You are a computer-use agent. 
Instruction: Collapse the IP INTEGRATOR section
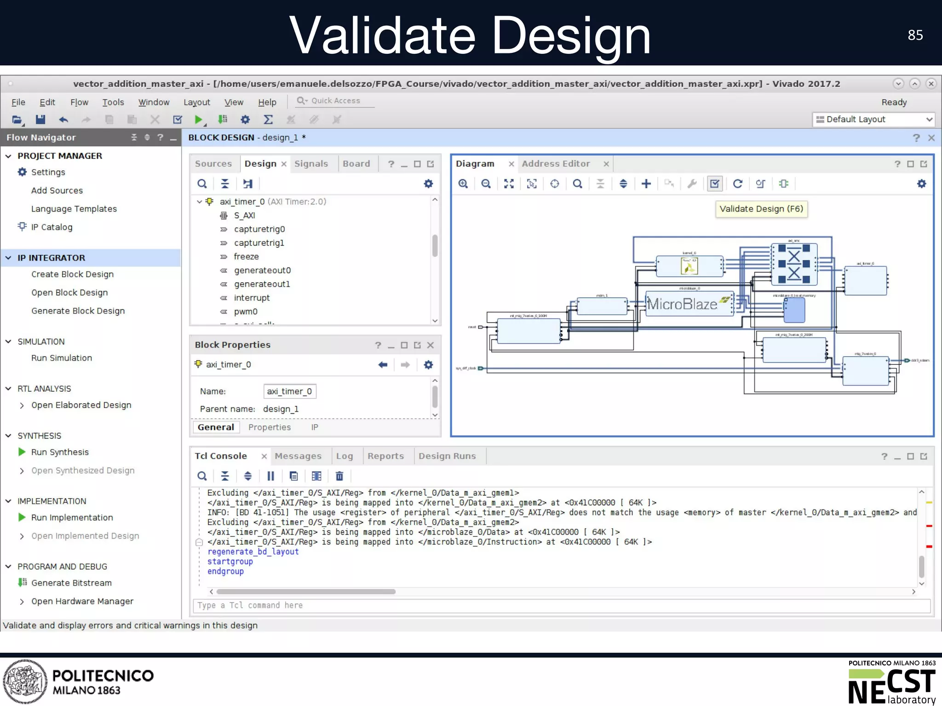[8, 258]
